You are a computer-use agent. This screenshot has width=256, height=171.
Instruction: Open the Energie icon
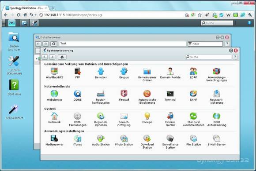tap(147, 118)
